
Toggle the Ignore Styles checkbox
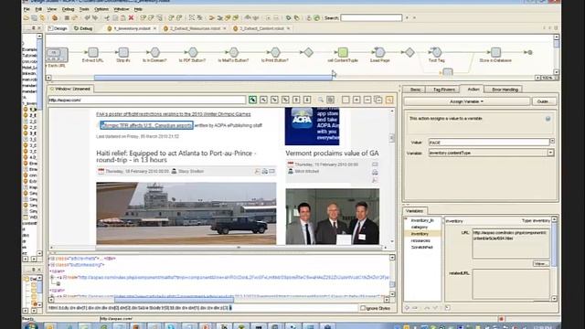tap(363, 308)
